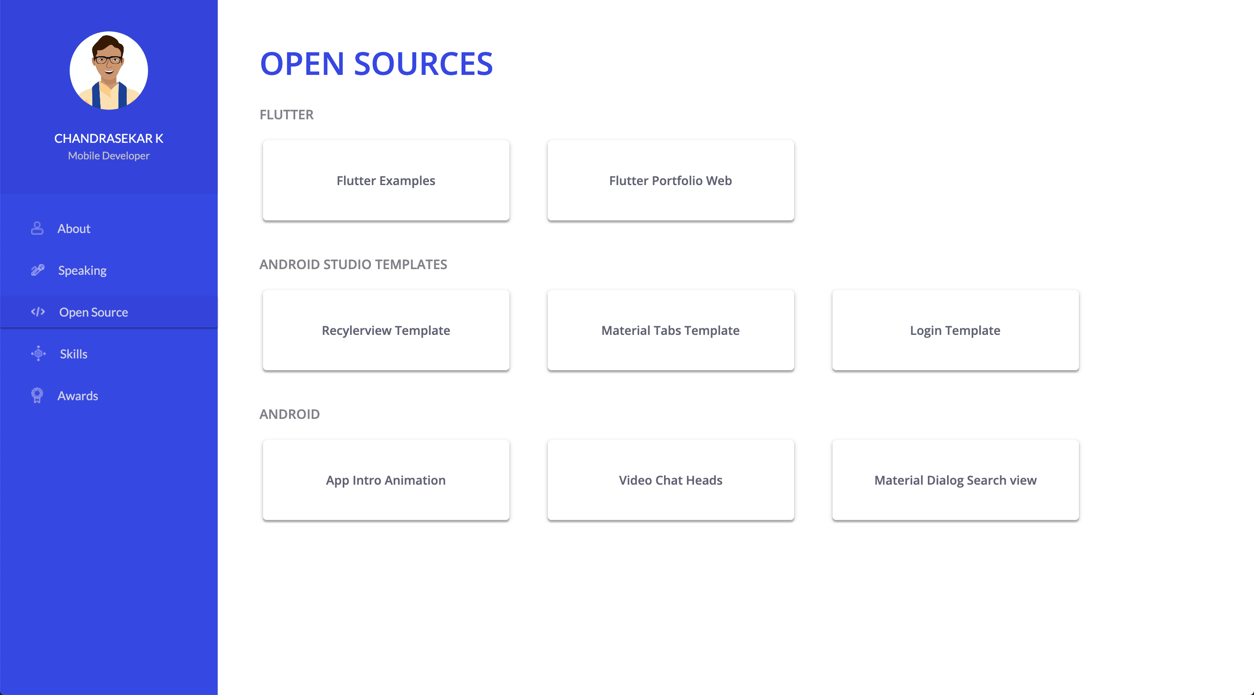Click the About person icon
The height and width of the screenshot is (695, 1254).
point(37,228)
